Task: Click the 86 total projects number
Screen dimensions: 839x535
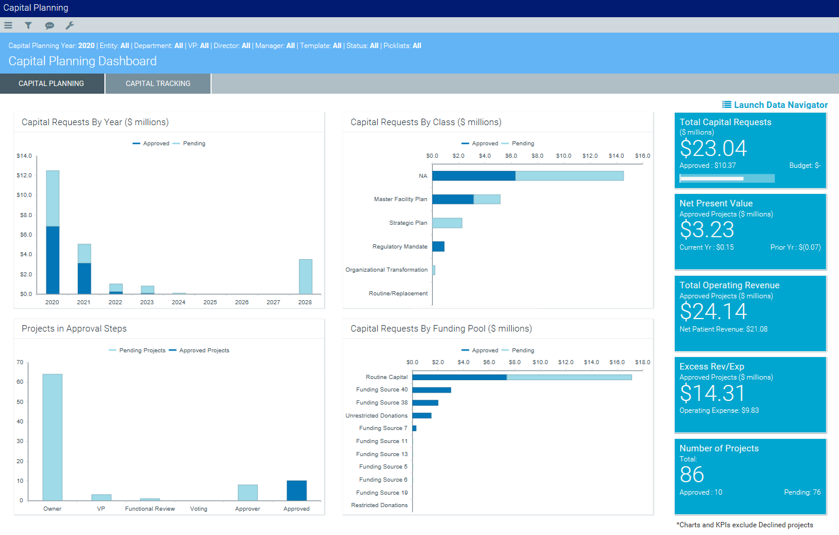Action: [692, 475]
